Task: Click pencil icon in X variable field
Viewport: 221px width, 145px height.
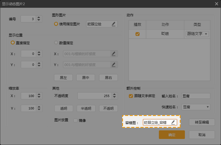Action: (114, 54)
